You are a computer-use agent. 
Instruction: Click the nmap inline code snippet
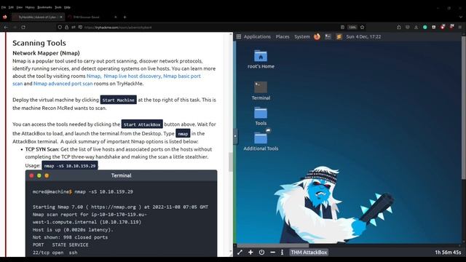tap(183, 133)
